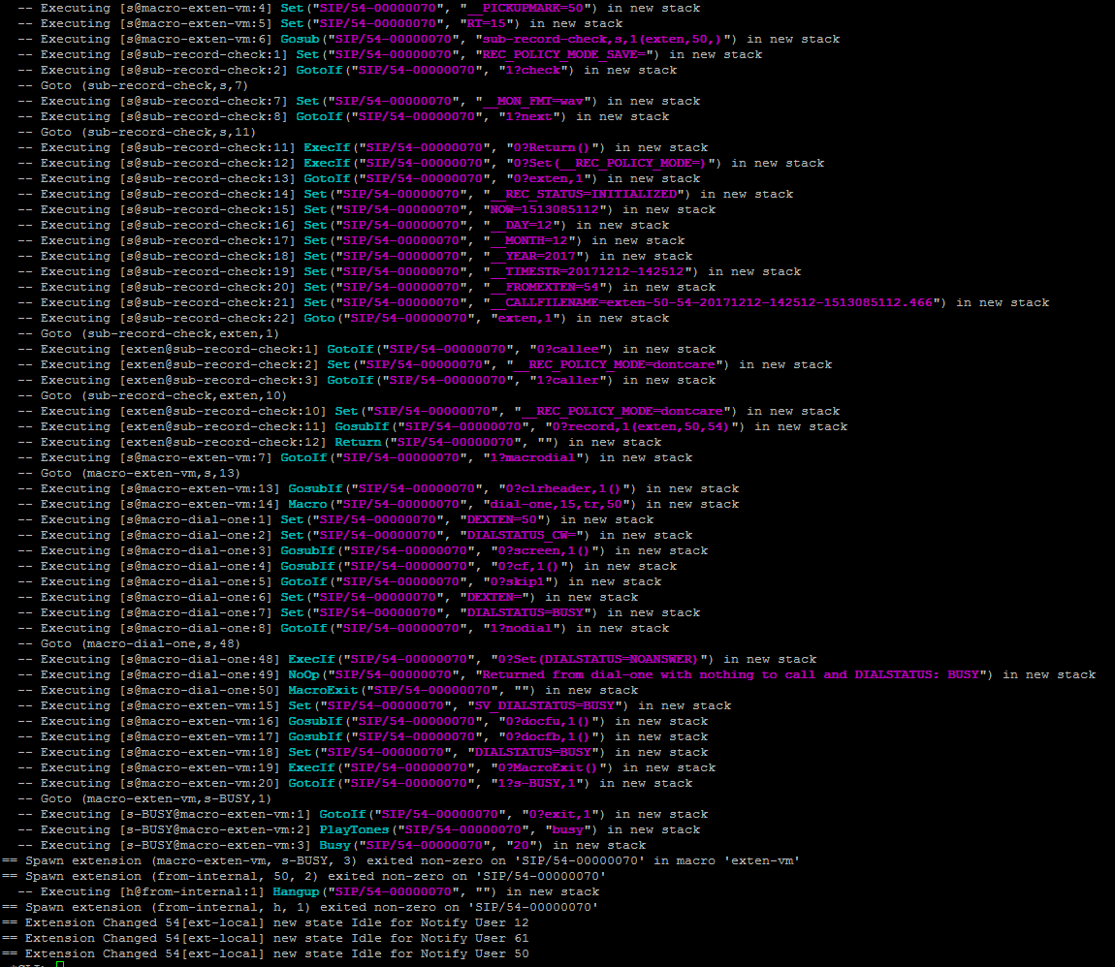Click the "Goto (macro-dial-one,s,48)" line
Image resolution: width=1115 pixels, height=967 pixels.
140,643
